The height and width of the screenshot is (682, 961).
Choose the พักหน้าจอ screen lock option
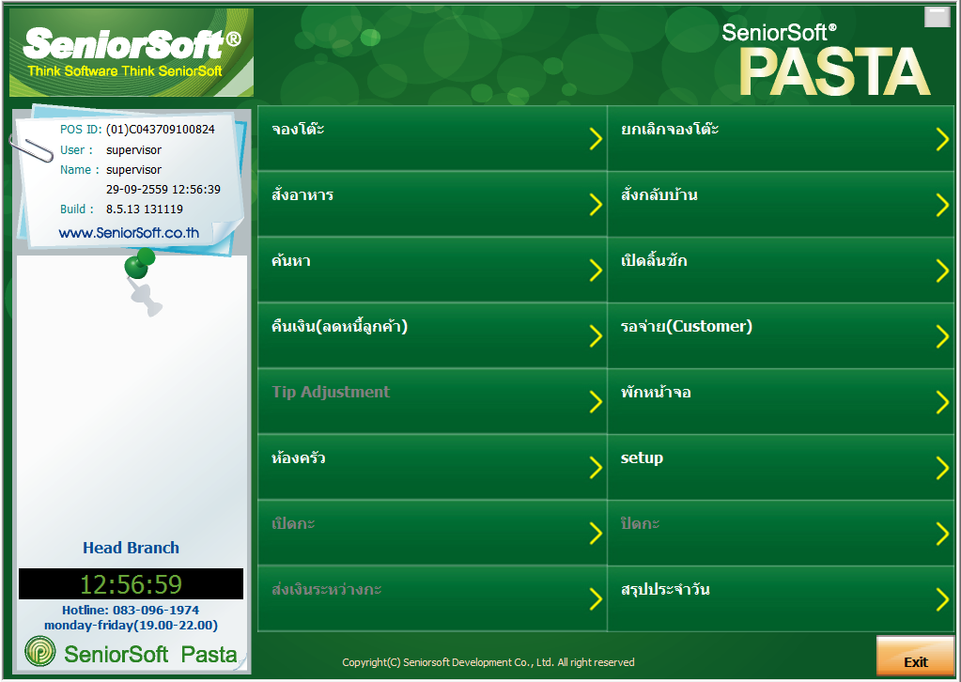pos(781,401)
